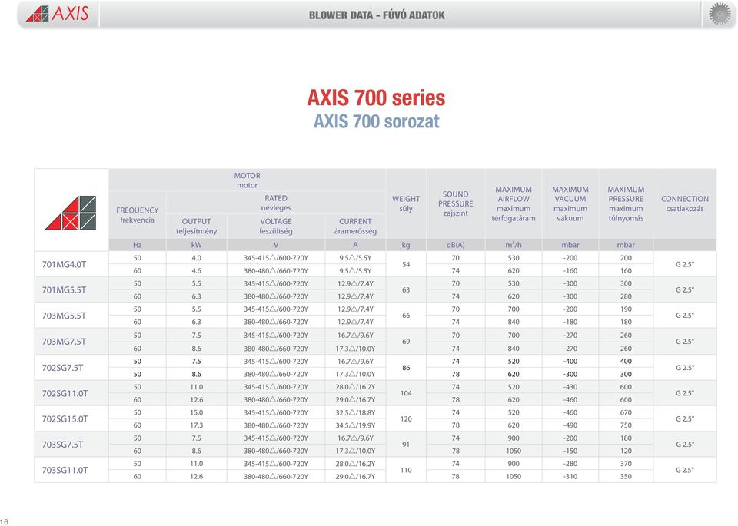Click the page number 16

pos(5,521)
